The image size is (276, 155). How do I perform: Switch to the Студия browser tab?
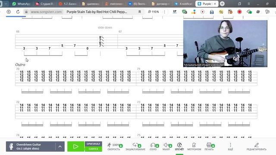(44, 4)
